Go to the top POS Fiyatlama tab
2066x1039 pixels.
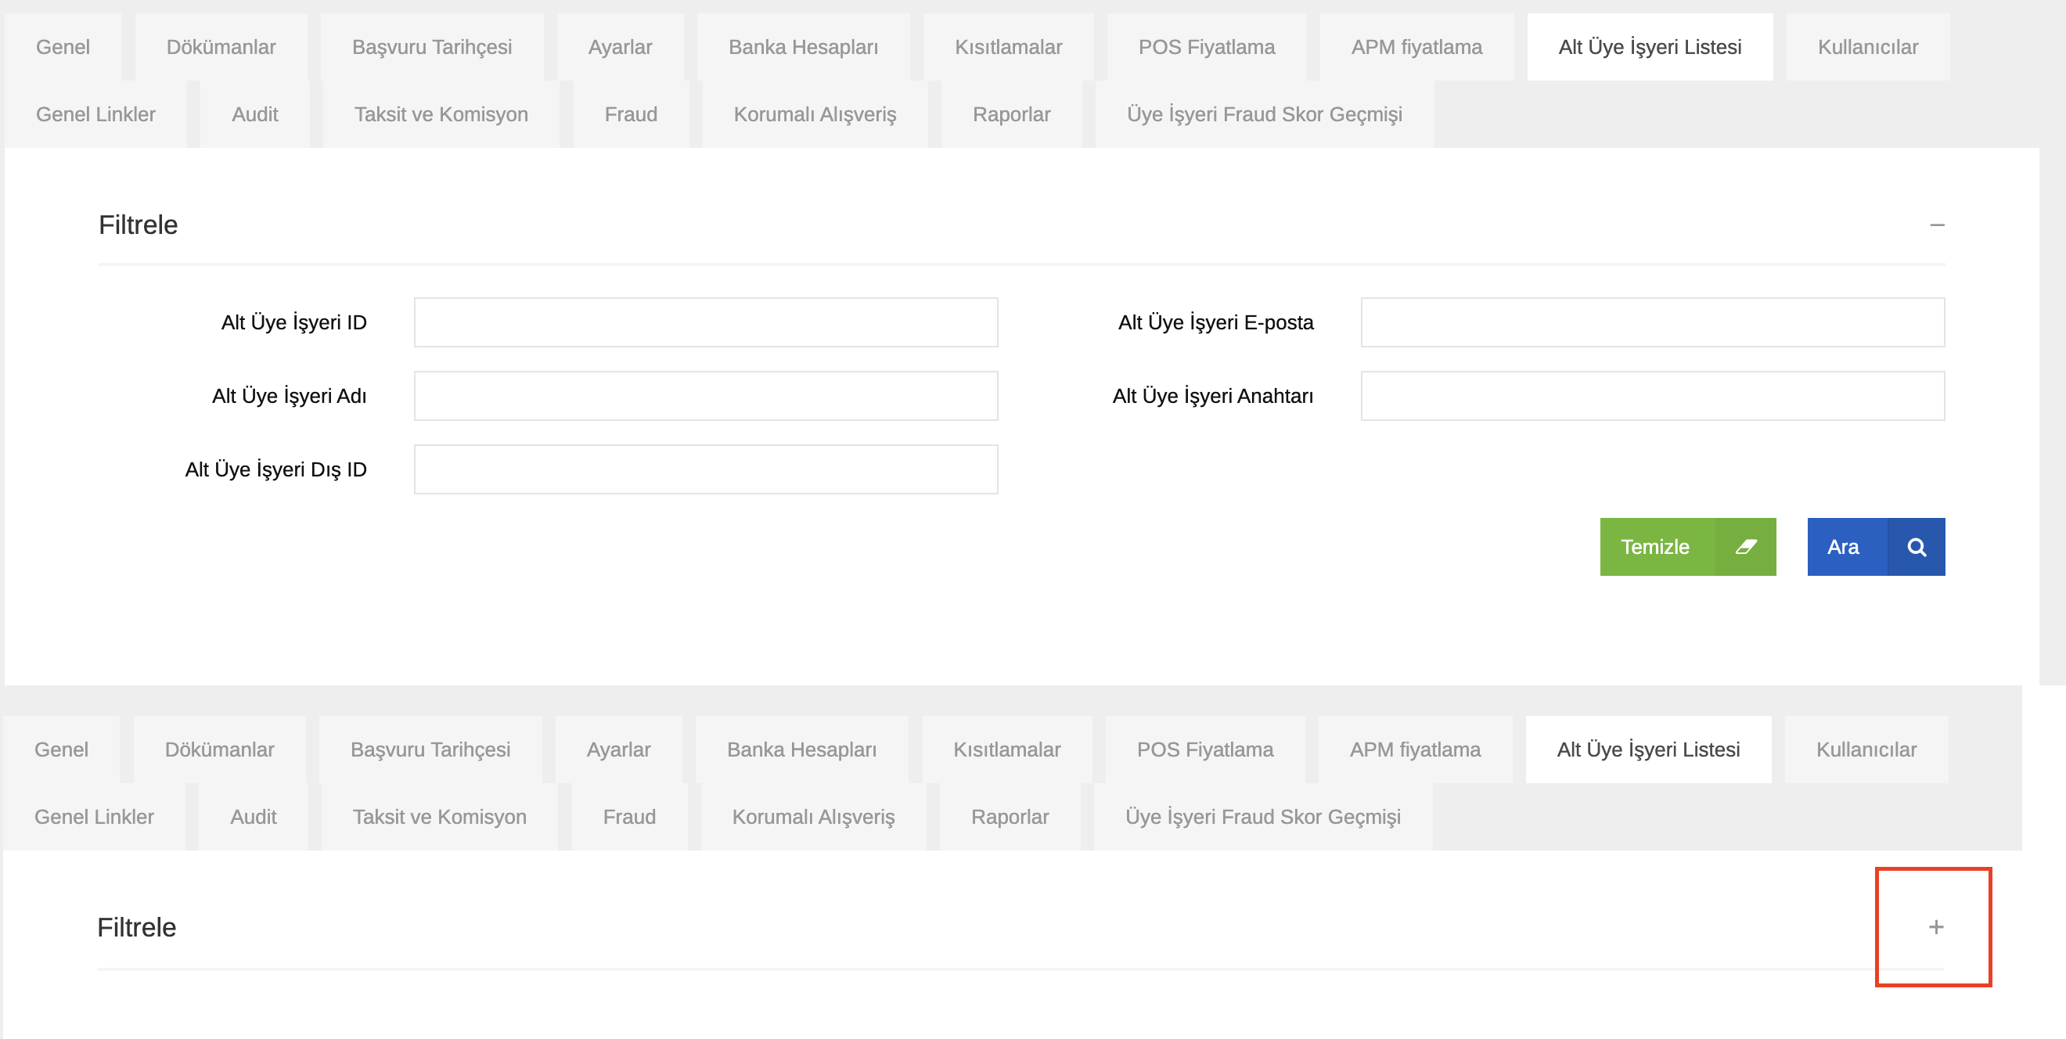tap(1205, 47)
